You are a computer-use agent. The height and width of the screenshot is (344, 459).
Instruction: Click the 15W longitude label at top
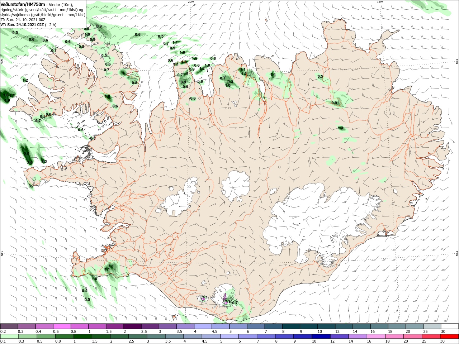pyautogui.click(x=380, y=2)
